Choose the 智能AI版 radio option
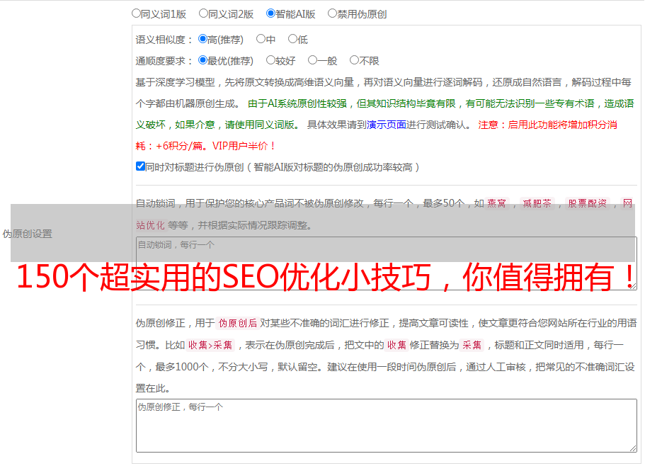 pos(270,13)
